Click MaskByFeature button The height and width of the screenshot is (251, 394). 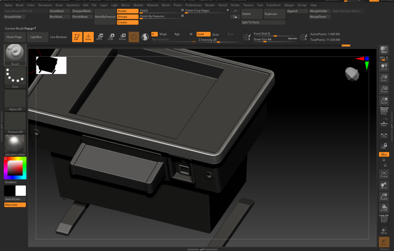pos(105,17)
